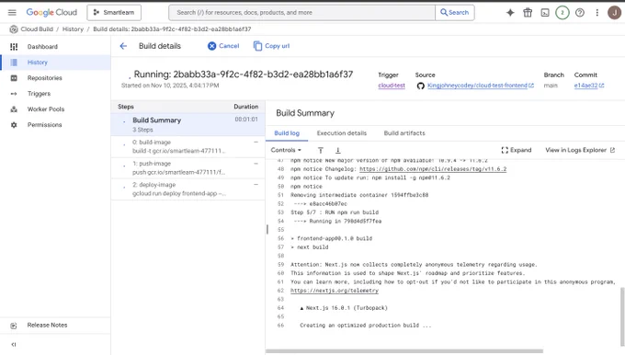Screen dimensions: 625x355
Task: Click the Worker Pools icon
Action: [14, 109]
